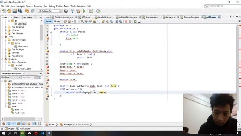Screen dimensions: 241x136
Task: Click the Source editor view button
Action: [48, 21]
